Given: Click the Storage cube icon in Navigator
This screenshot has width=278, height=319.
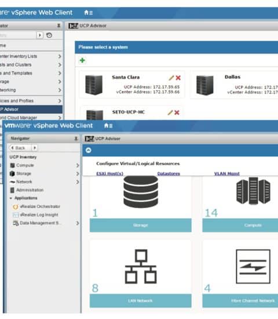Looking at the screenshot, I should [x=12, y=173].
